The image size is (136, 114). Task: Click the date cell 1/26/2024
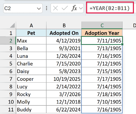pyautogui.click(x=64, y=56)
